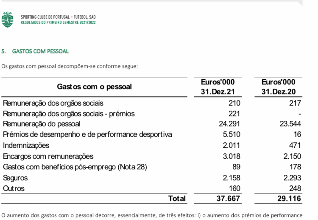Screen dimensions: 318x220
Task: Click the 37.667 total for 31.Dez.21
Action: (x=228, y=198)
